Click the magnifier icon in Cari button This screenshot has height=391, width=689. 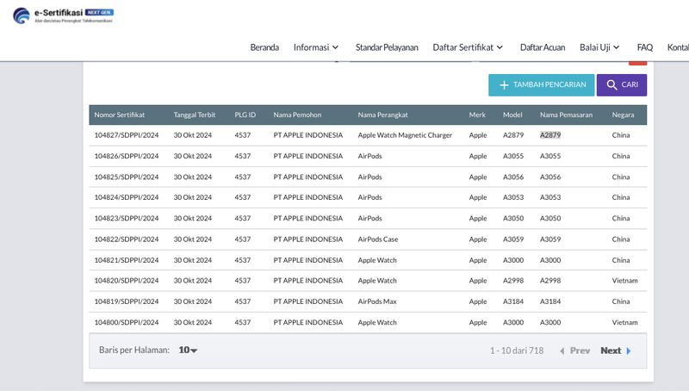click(x=611, y=84)
